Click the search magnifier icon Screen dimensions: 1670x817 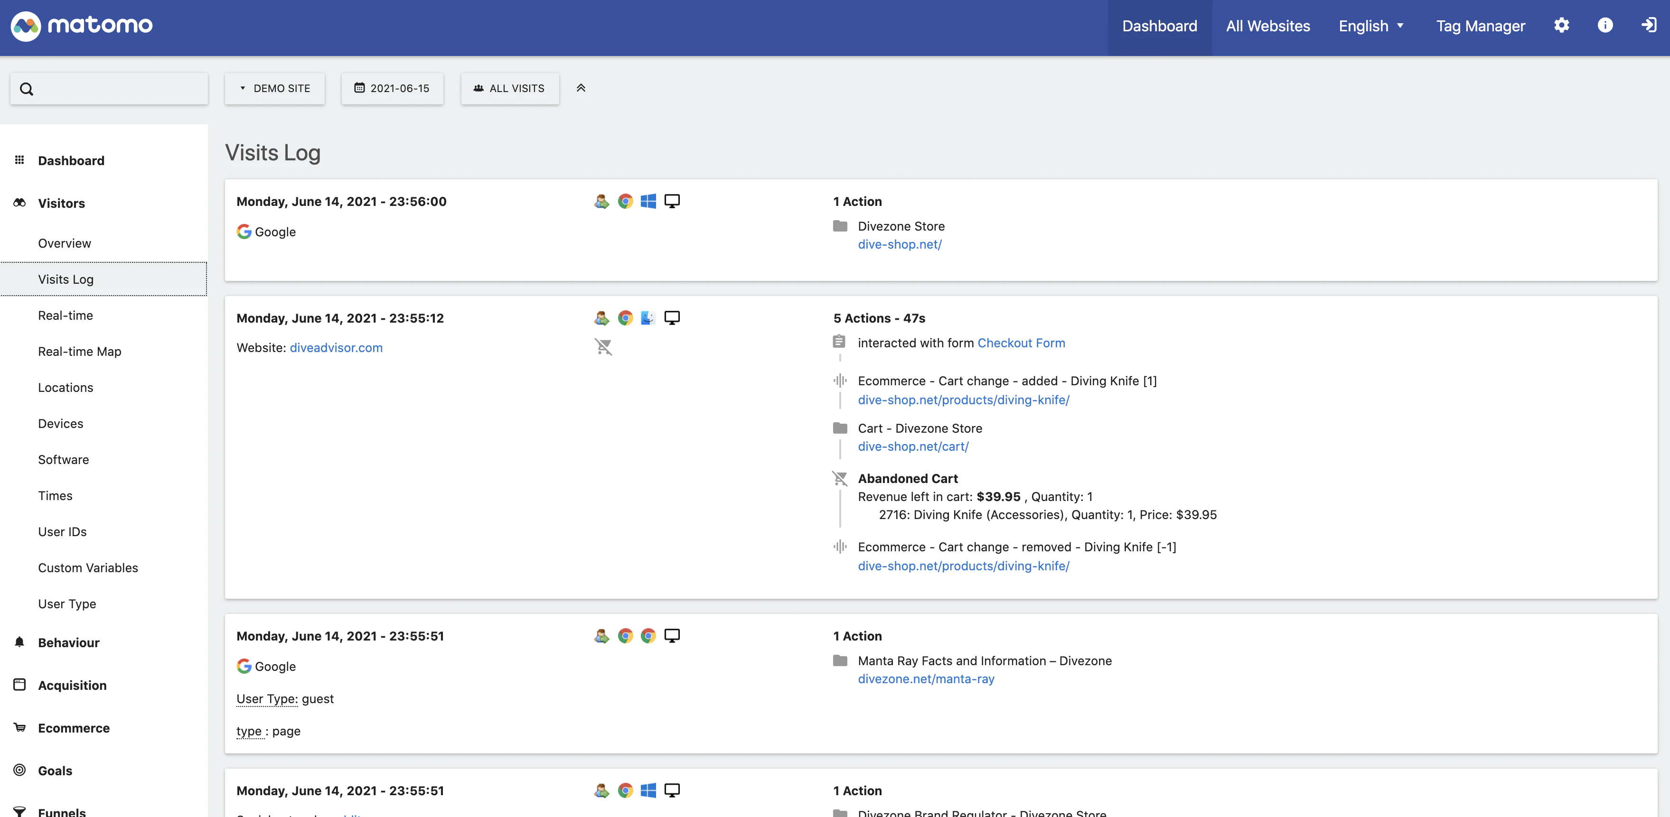click(27, 89)
